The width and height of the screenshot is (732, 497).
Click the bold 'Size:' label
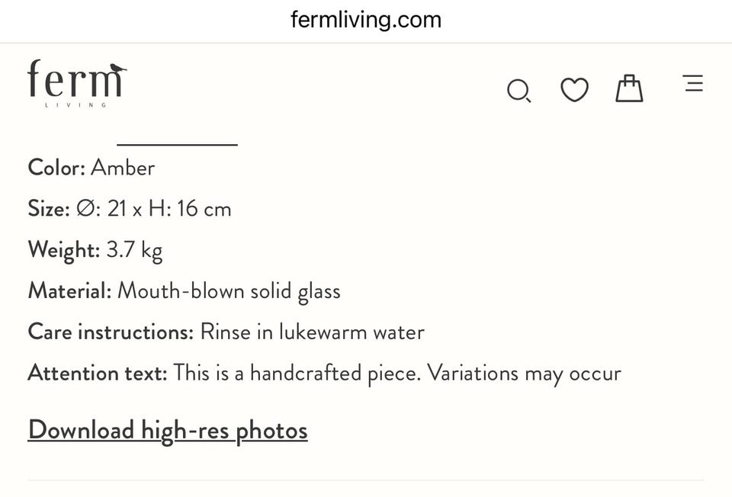point(49,209)
